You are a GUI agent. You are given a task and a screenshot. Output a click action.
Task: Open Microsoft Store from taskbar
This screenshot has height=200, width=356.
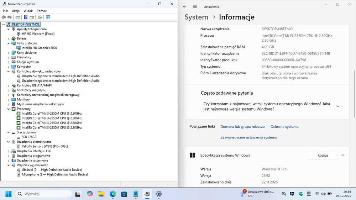124,194
